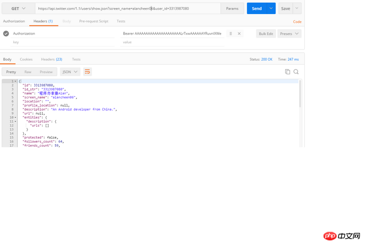Open the Code link
This screenshot has width=365, height=245.
point(297,21)
